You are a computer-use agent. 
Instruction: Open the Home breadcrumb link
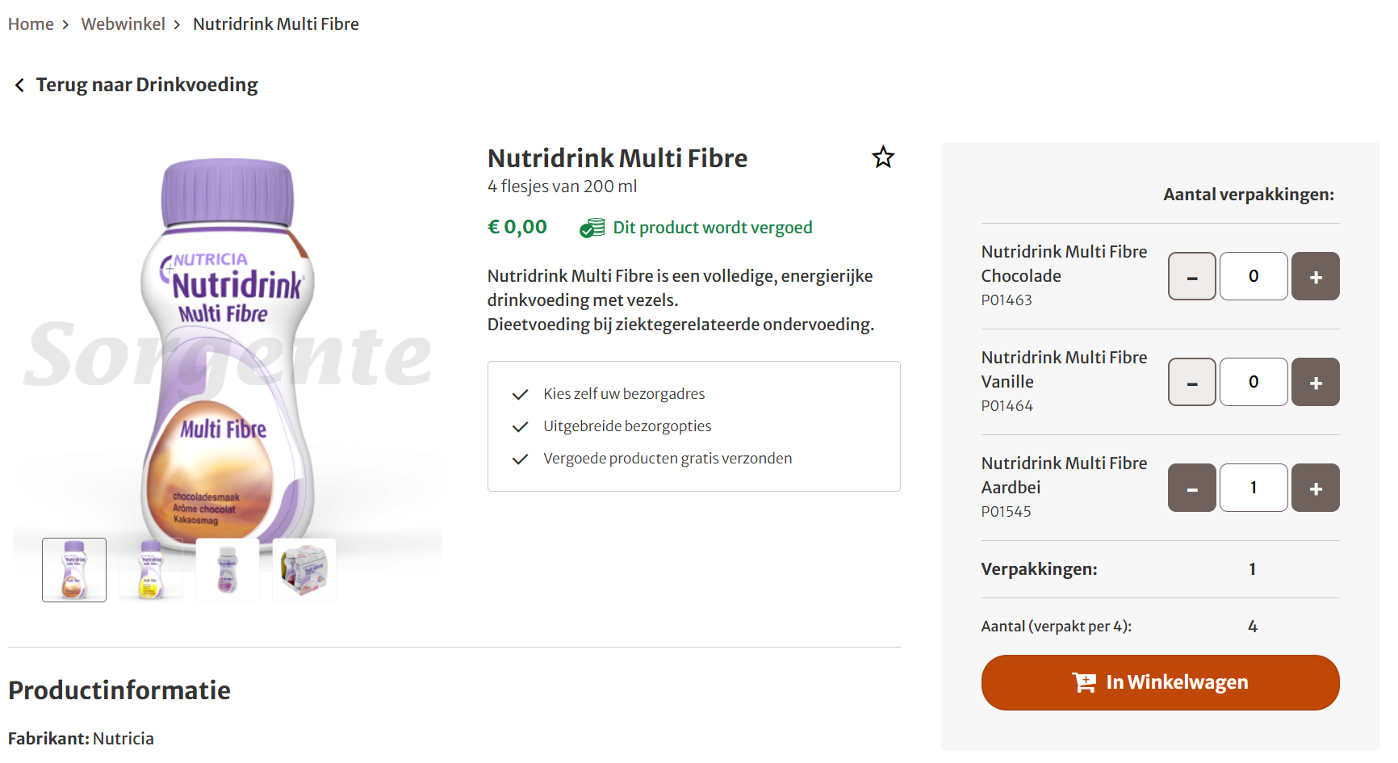(x=31, y=24)
